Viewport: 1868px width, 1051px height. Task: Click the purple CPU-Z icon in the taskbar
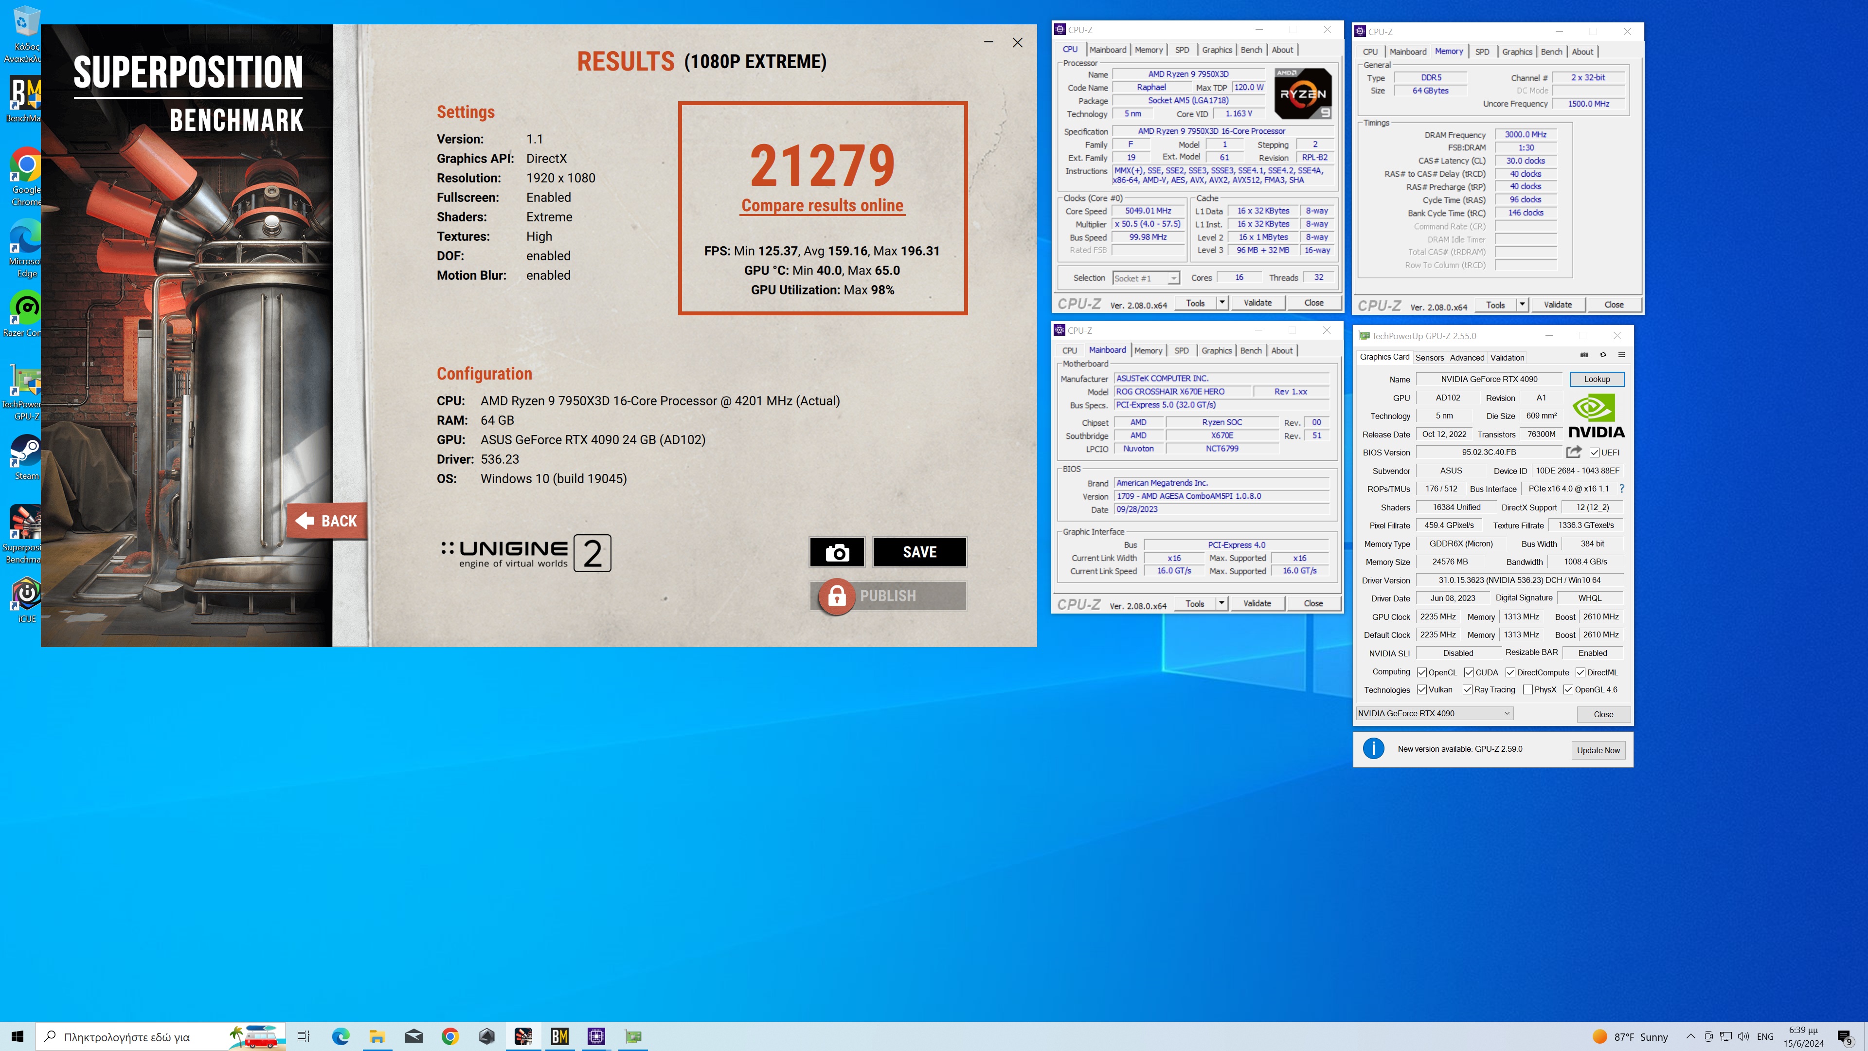coord(596,1036)
